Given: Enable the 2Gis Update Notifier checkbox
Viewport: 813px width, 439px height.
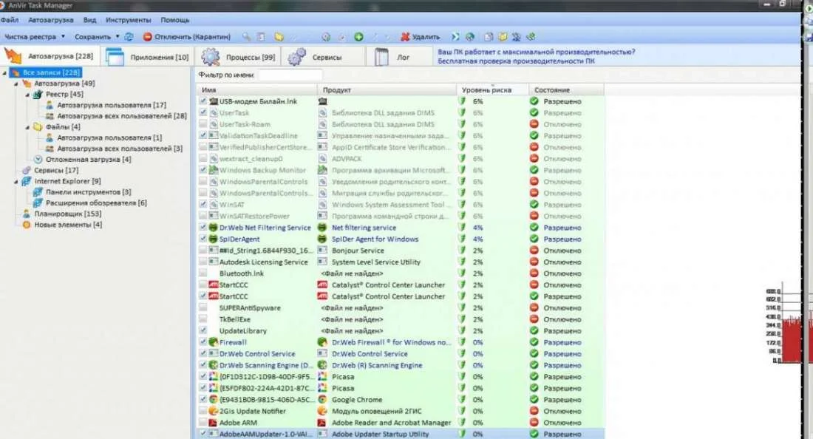Looking at the screenshot, I should [203, 411].
